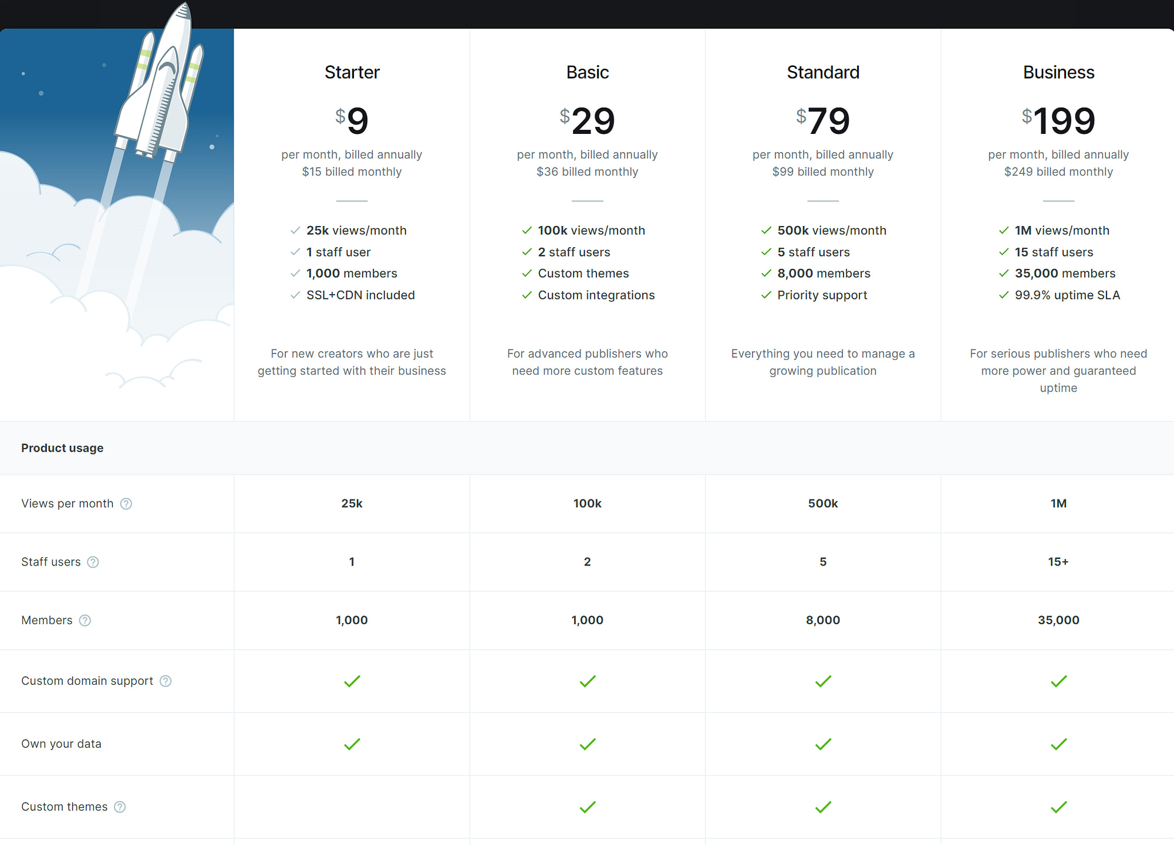The image size is (1174, 845).
Task: Open the Views per month help tooltip
Action: coord(126,503)
